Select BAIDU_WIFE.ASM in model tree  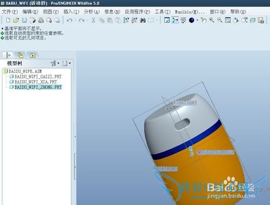(x=23, y=71)
